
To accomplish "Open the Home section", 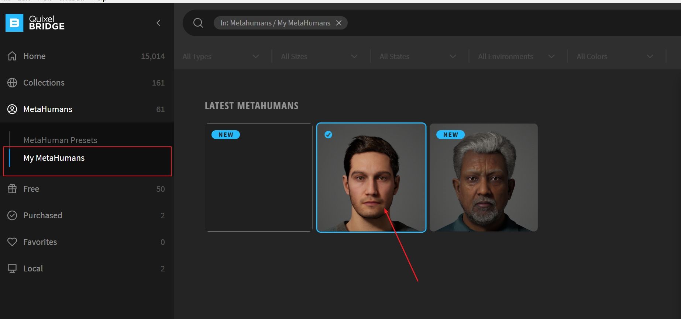I will tap(87, 56).
